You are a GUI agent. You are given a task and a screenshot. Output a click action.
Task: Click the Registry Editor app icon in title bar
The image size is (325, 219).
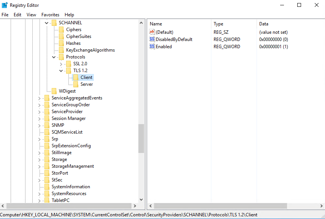[5, 5]
